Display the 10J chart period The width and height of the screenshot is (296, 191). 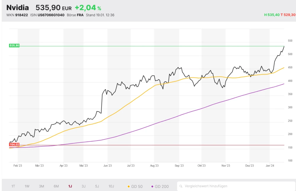click(111, 186)
